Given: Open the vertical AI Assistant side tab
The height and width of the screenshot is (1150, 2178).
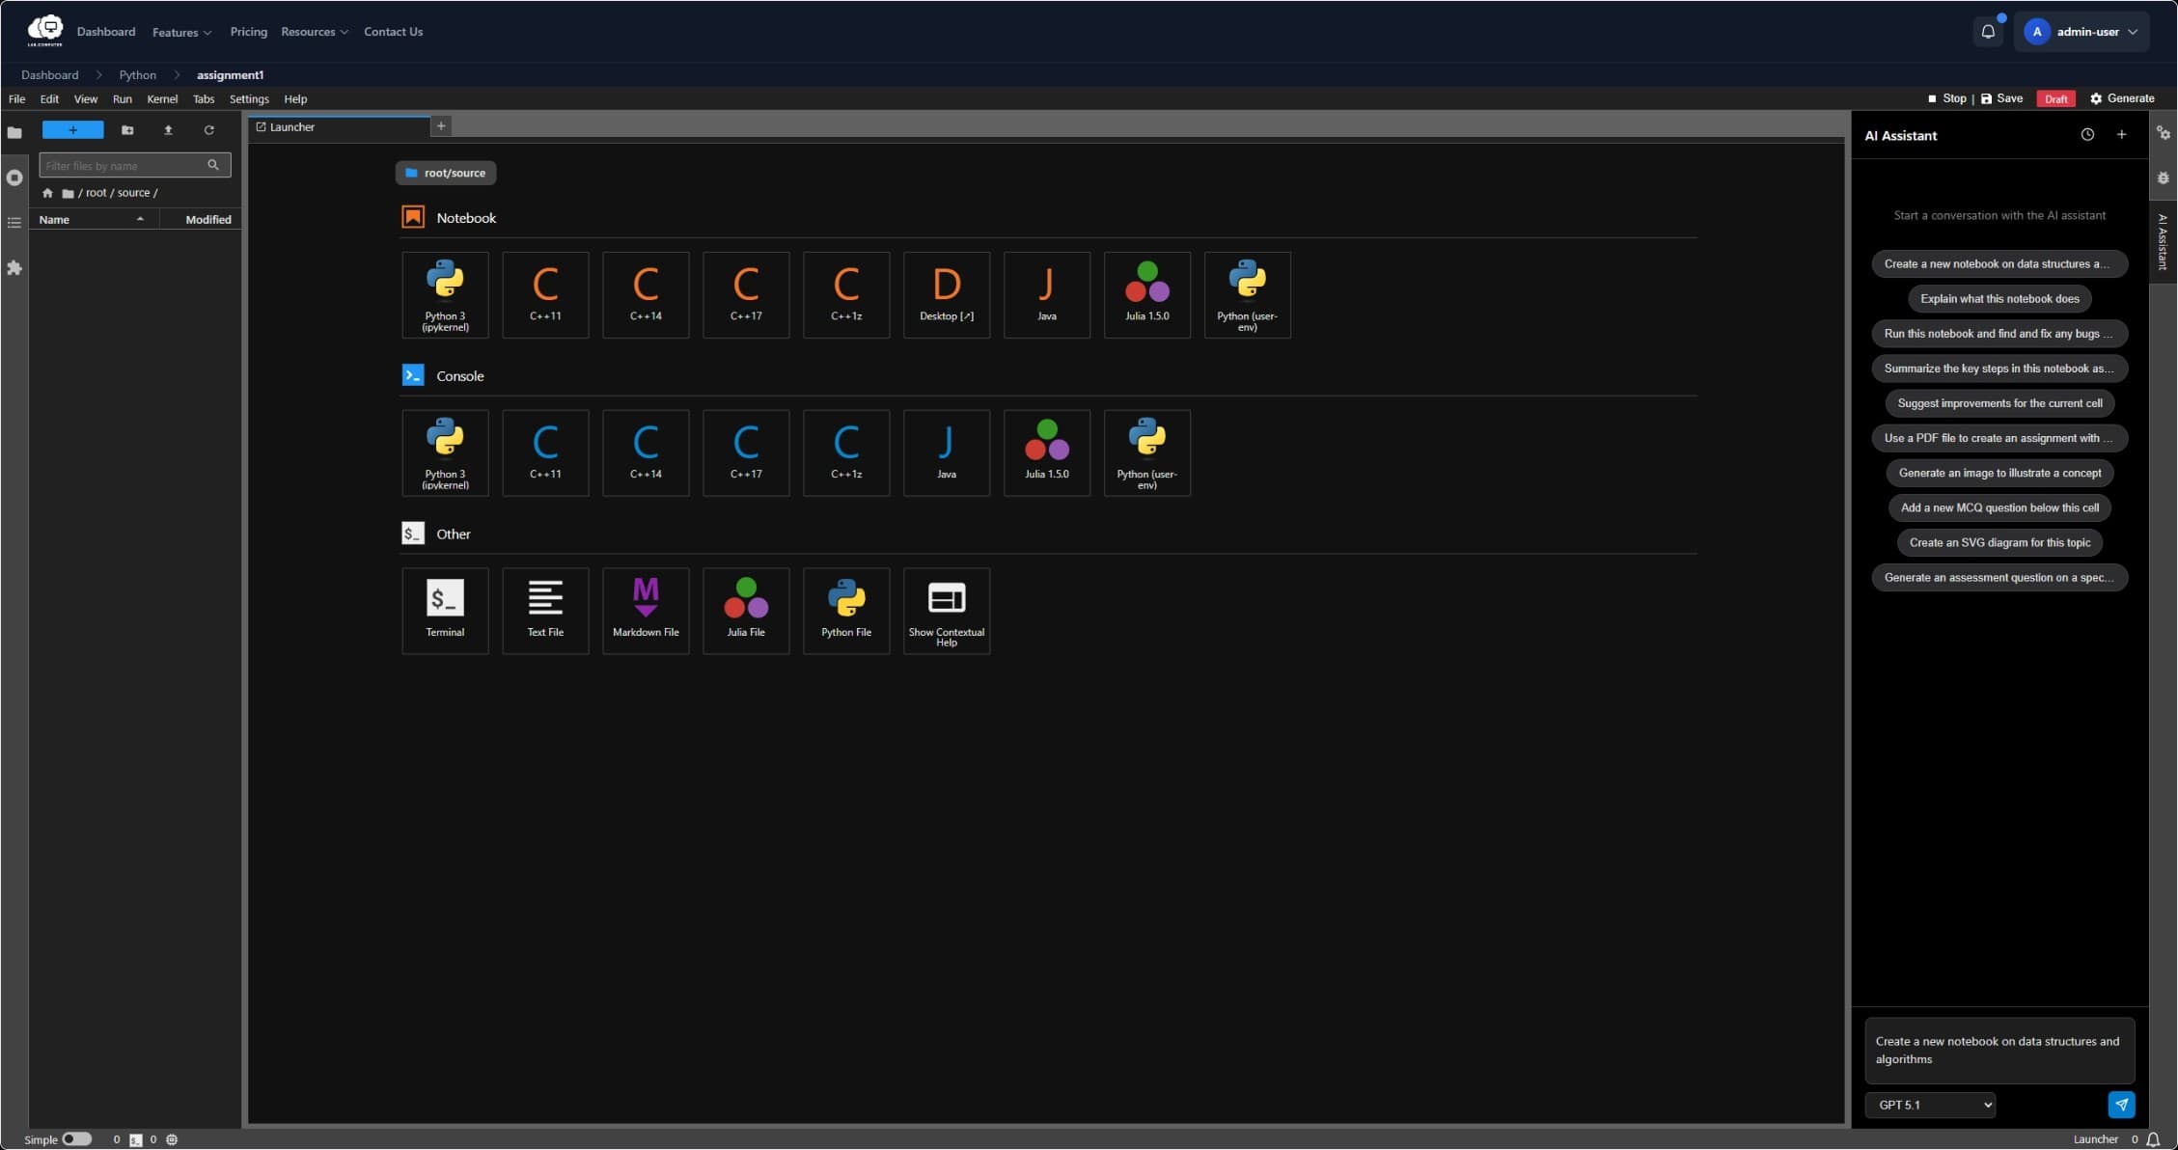Looking at the screenshot, I should point(2163,241).
